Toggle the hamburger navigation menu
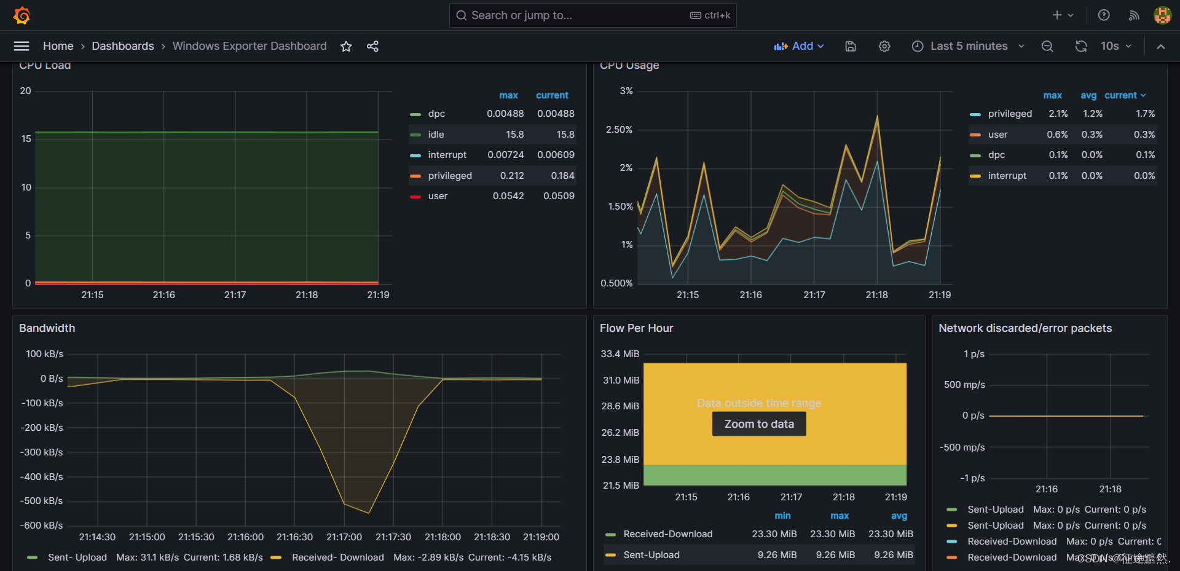Screen dimensions: 1180x571 22,46
